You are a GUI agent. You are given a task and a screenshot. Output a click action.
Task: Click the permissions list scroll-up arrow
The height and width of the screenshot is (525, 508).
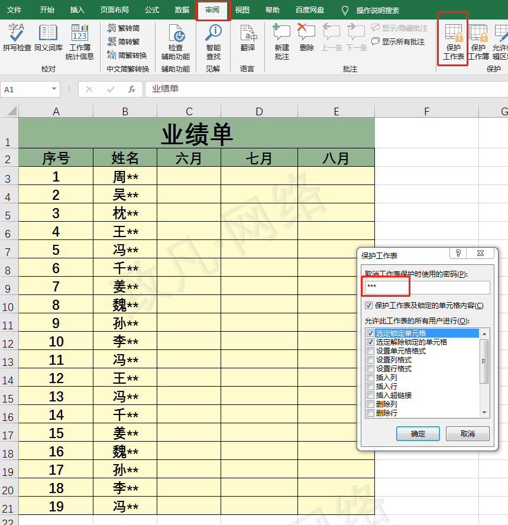coord(484,334)
